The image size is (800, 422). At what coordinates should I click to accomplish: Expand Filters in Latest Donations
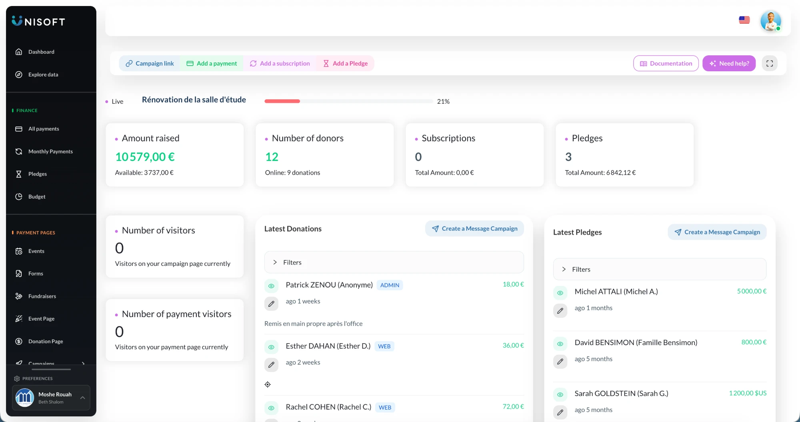[x=394, y=262]
